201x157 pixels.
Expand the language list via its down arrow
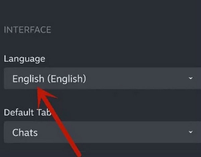point(191,78)
